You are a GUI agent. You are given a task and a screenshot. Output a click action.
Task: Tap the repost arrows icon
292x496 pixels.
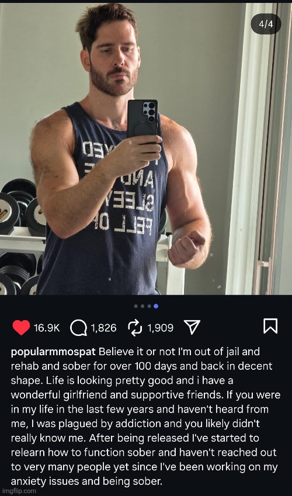[x=135, y=327]
